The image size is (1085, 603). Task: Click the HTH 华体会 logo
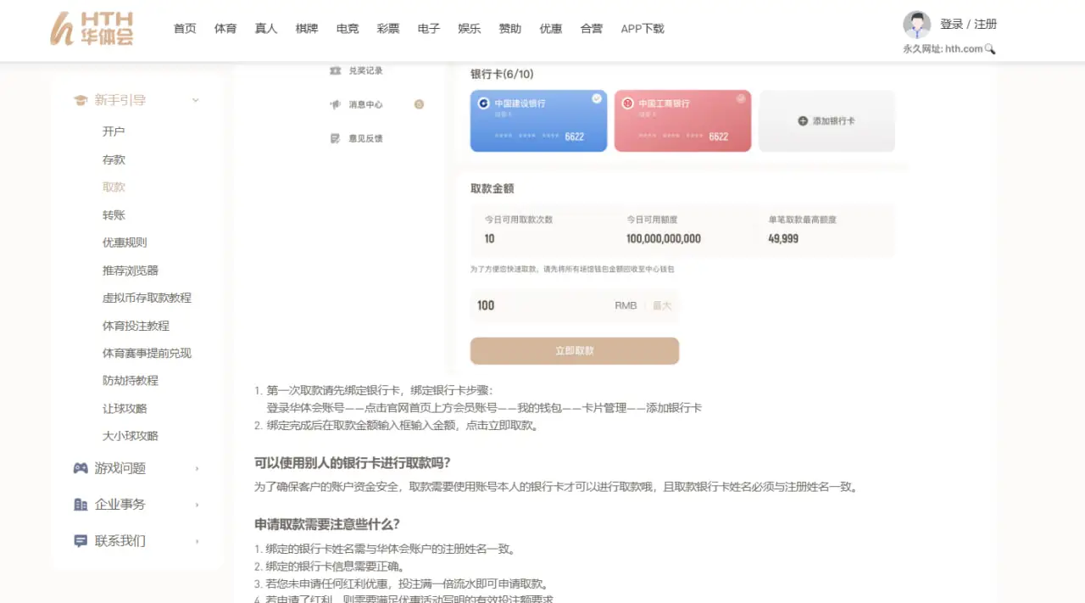point(92,29)
